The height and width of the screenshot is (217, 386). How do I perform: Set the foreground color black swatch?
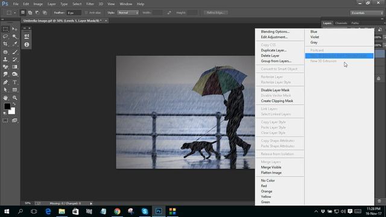coord(7,106)
